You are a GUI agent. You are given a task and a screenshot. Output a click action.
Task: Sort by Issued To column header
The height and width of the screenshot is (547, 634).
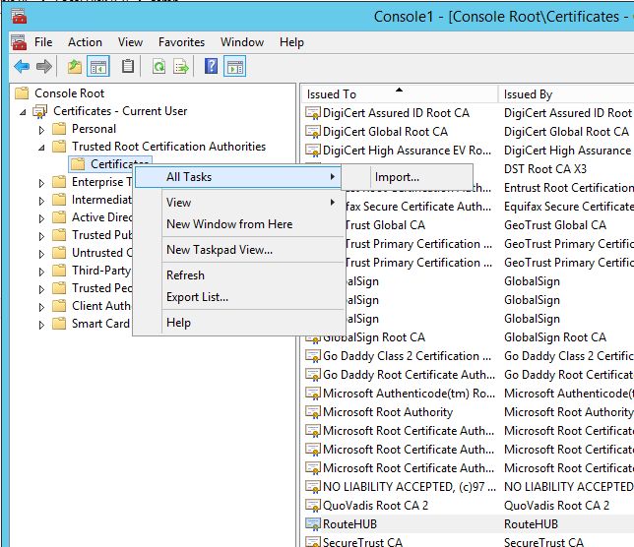click(x=400, y=94)
